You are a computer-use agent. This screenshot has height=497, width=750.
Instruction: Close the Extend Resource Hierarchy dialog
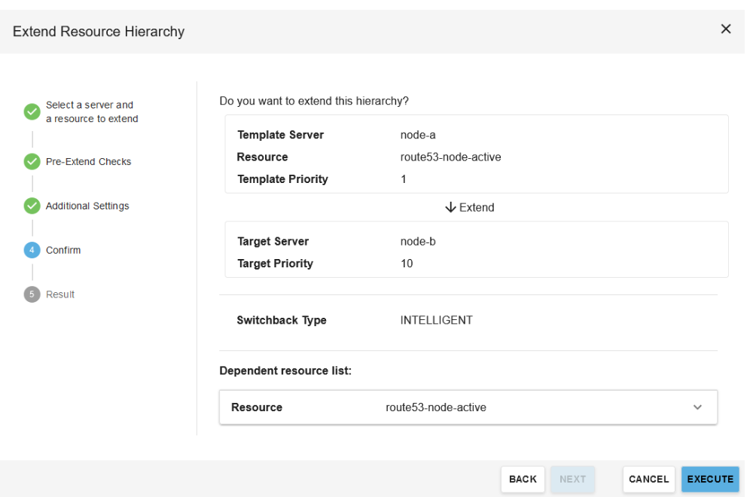[726, 29]
